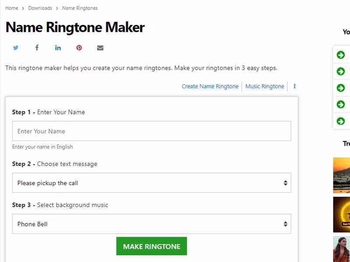Share page on Facebook
The width and height of the screenshot is (350, 262).
click(37, 48)
